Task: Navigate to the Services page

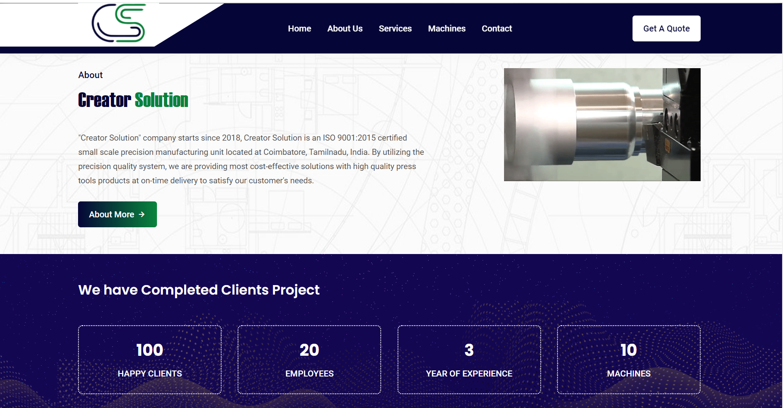Action: [395, 28]
